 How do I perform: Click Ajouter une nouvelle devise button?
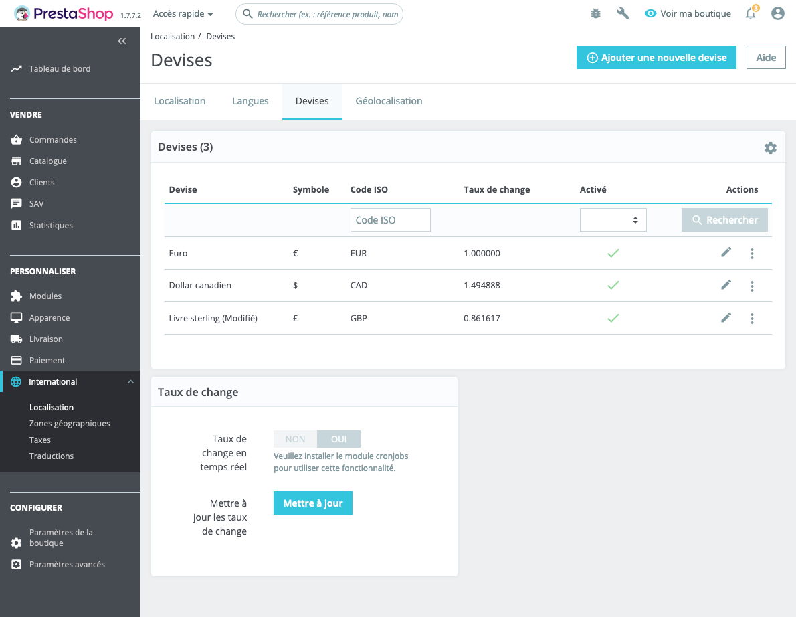[x=656, y=58]
